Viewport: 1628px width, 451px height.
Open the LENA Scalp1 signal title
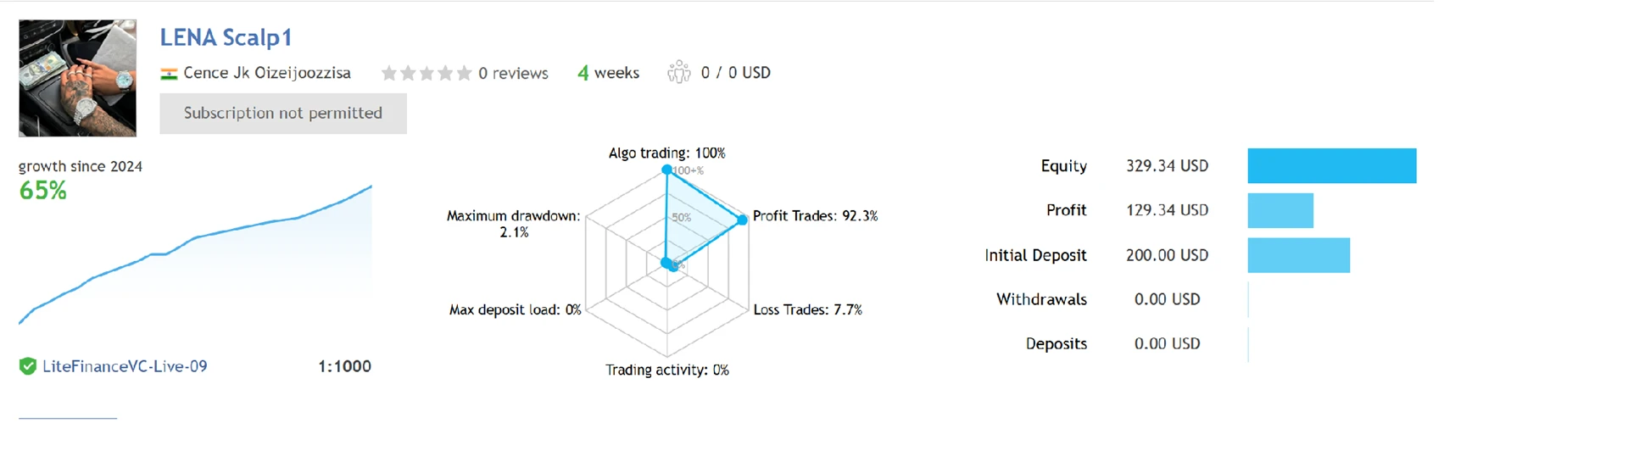[226, 37]
